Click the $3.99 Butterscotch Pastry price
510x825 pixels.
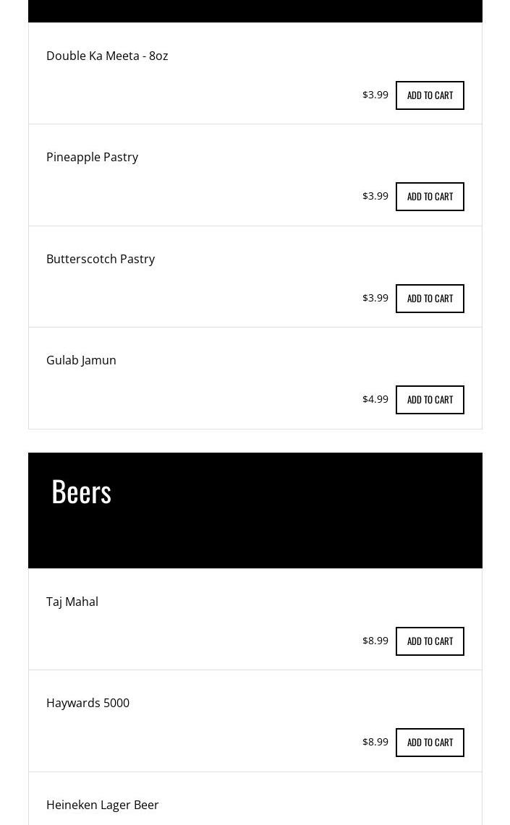(375, 298)
